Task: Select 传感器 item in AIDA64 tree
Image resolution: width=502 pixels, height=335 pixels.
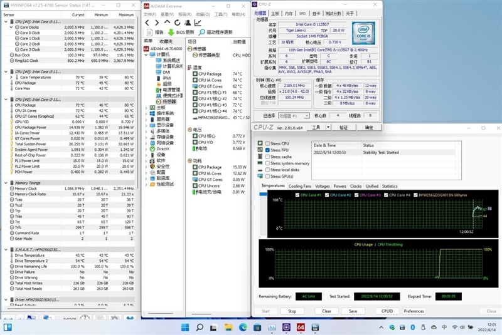Action: point(169,101)
